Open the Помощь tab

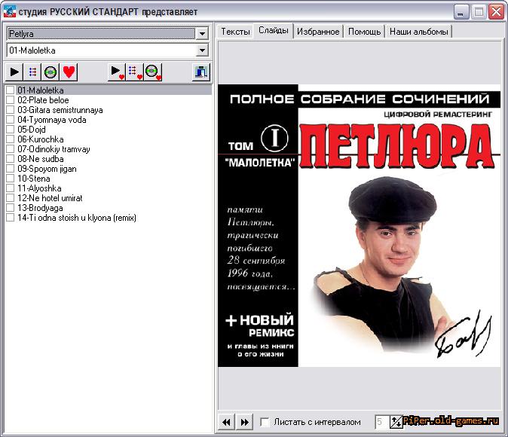tap(364, 32)
